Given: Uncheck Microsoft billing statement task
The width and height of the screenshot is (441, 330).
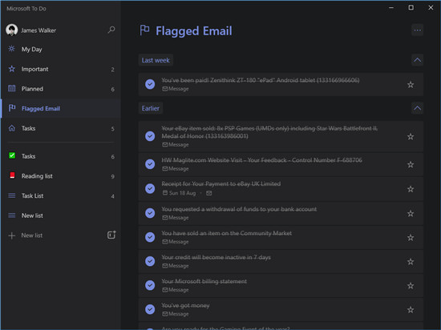Looking at the screenshot, I should click(x=150, y=285).
